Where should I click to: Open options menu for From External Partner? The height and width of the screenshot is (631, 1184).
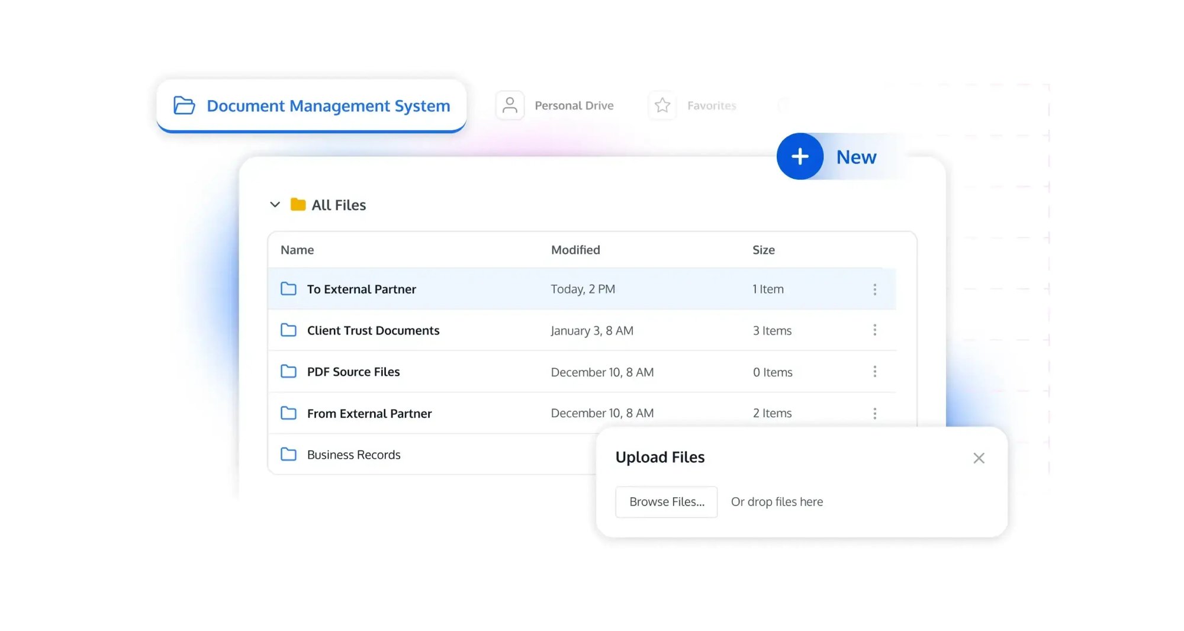coord(874,413)
